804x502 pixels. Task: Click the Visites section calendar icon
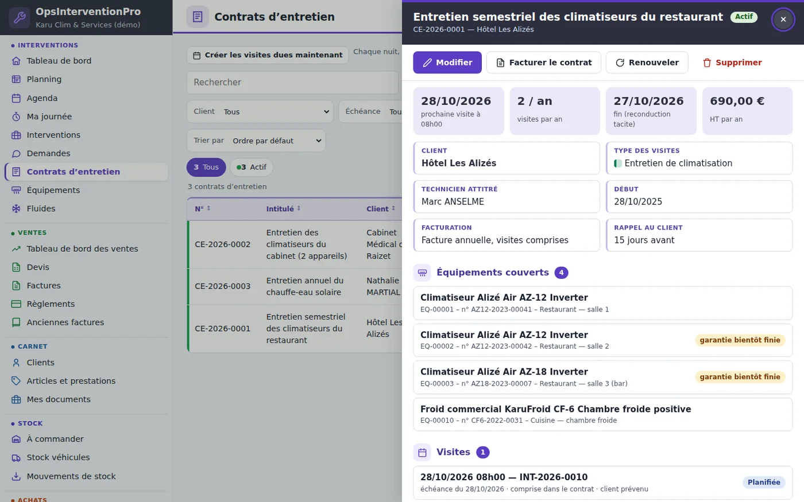422,452
